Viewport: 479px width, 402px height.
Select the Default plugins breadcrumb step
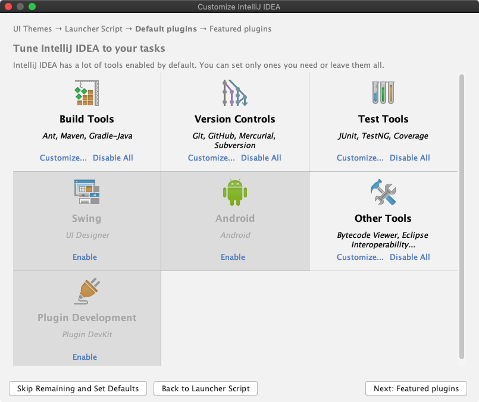pyautogui.click(x=166, y=29)
